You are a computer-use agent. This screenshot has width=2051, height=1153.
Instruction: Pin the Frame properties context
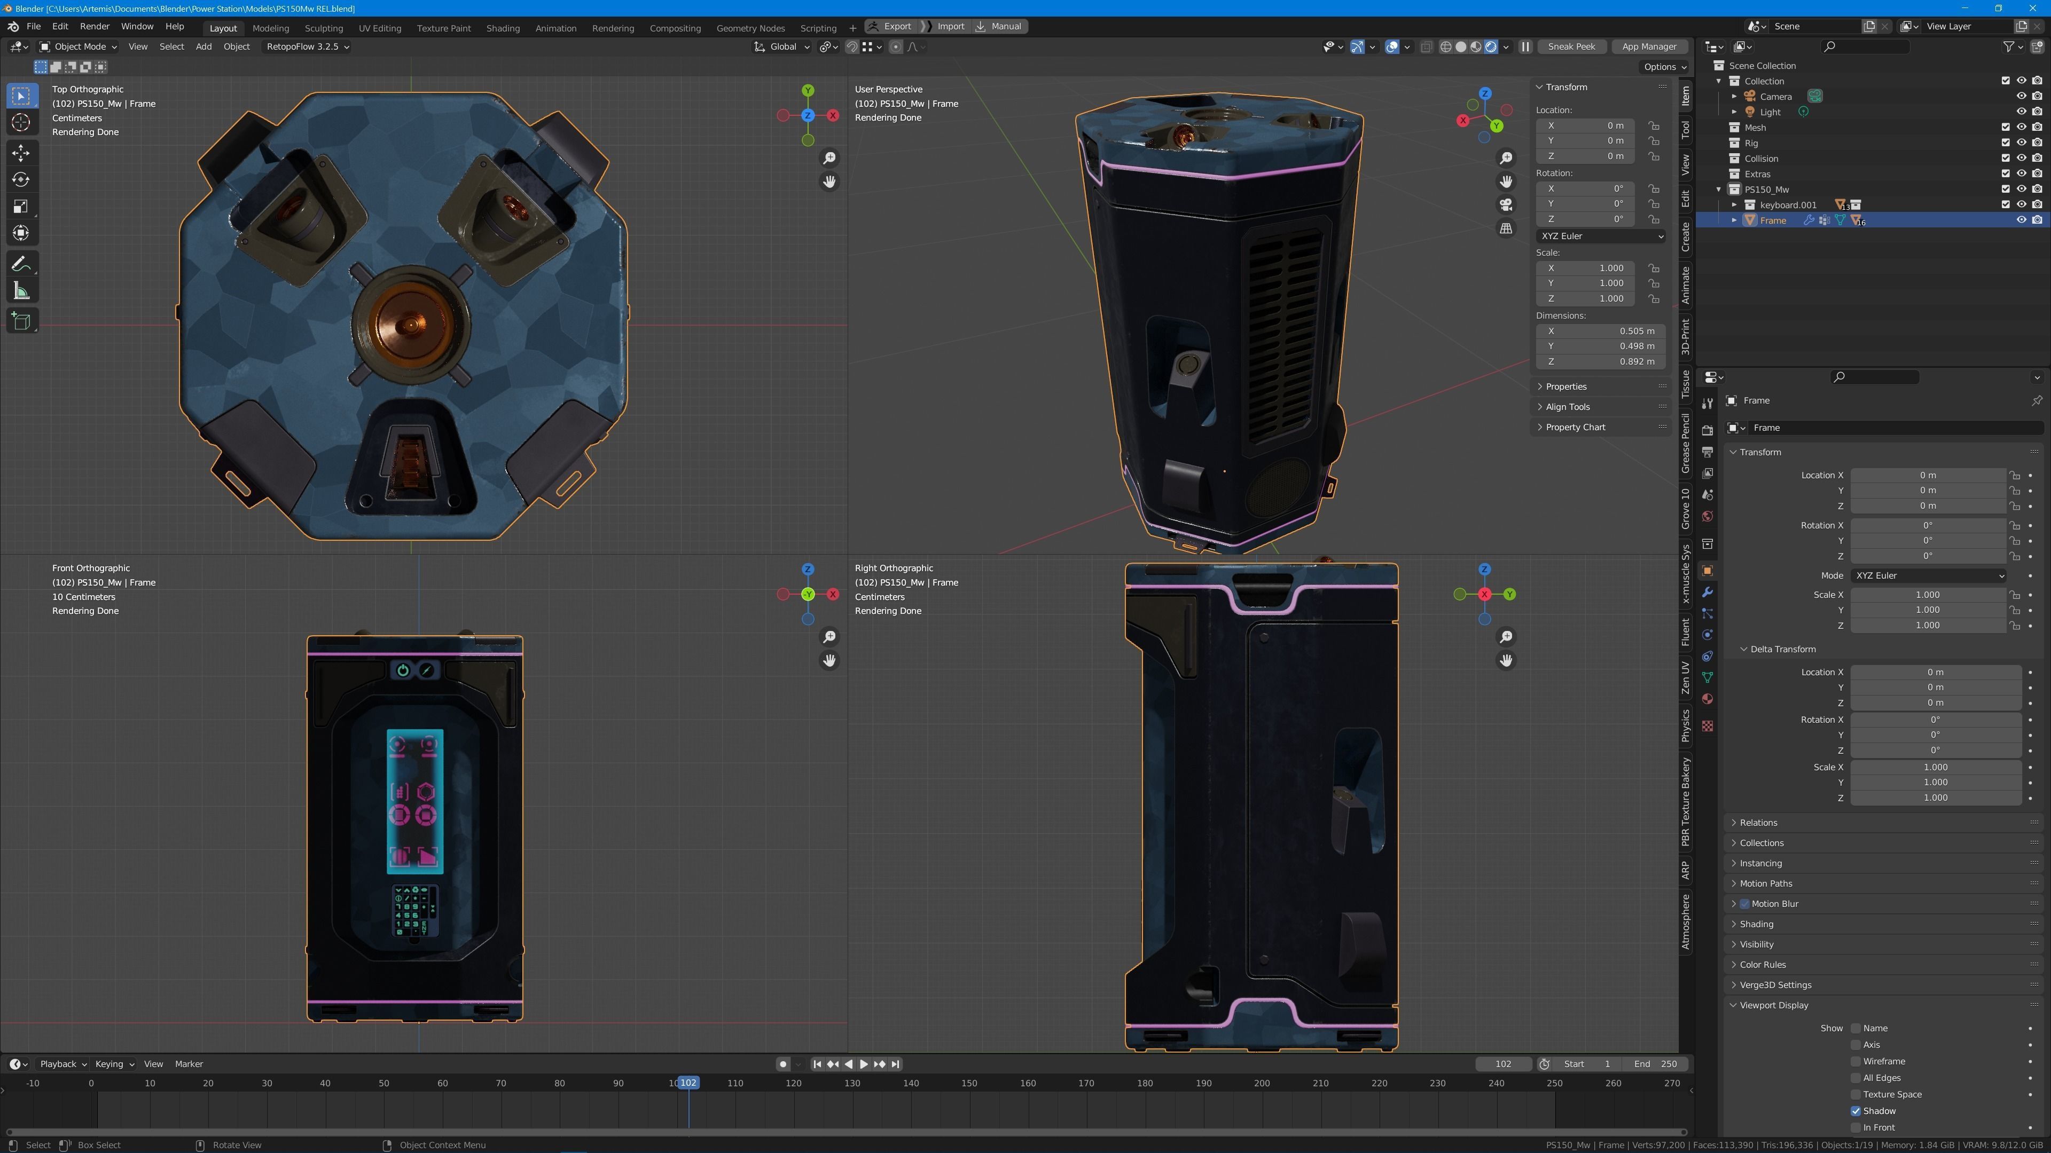coord(2037,401)
